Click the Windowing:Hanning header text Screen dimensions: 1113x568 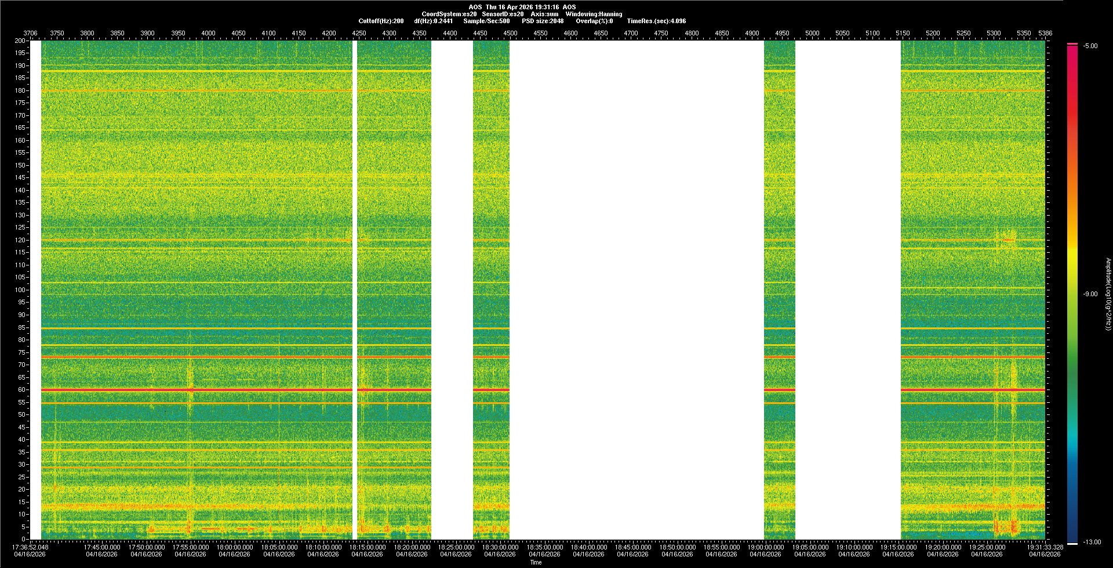[594, 14]
